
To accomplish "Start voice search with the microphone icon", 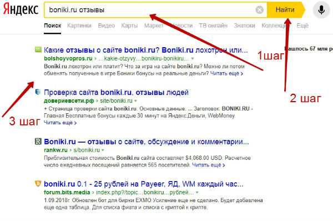I will pyautogui.click(x=321, y=10).
